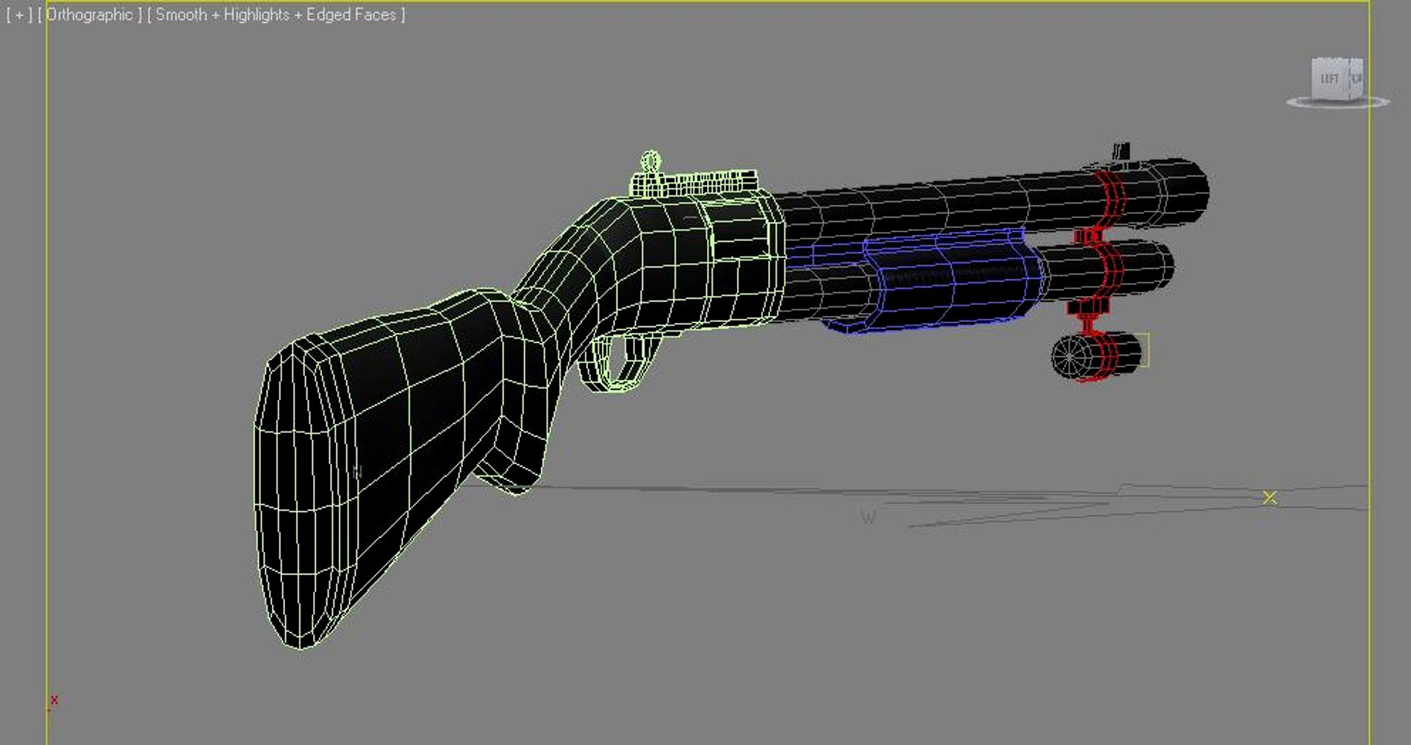Screen dimensions: 1411x745
Task: Click the red X axis indicator at bottom left
Action: pos(54,700)
